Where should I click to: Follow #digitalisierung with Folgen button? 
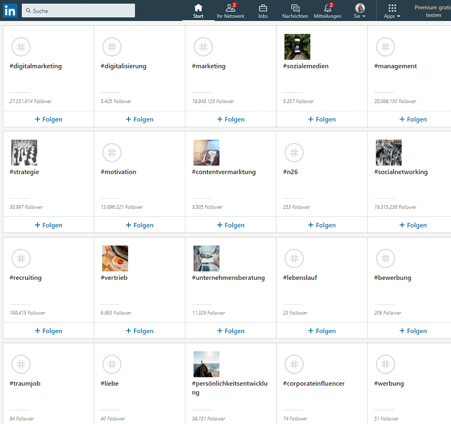tap(140, 119)
